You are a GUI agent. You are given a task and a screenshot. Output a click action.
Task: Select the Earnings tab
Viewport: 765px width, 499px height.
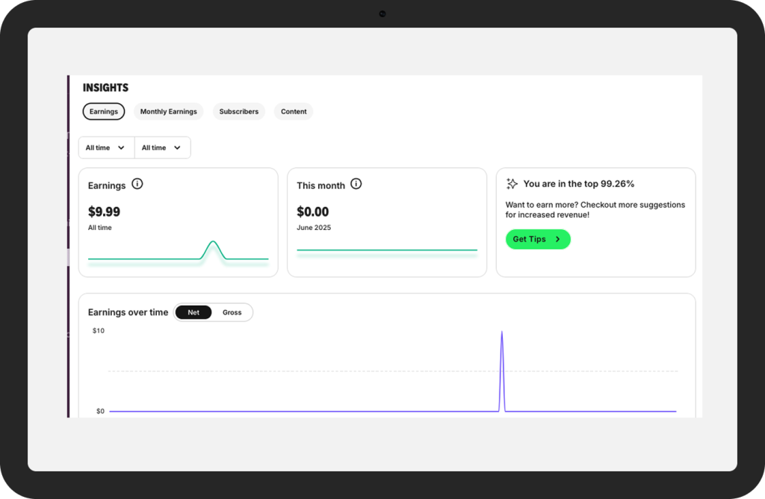point(104,111)
